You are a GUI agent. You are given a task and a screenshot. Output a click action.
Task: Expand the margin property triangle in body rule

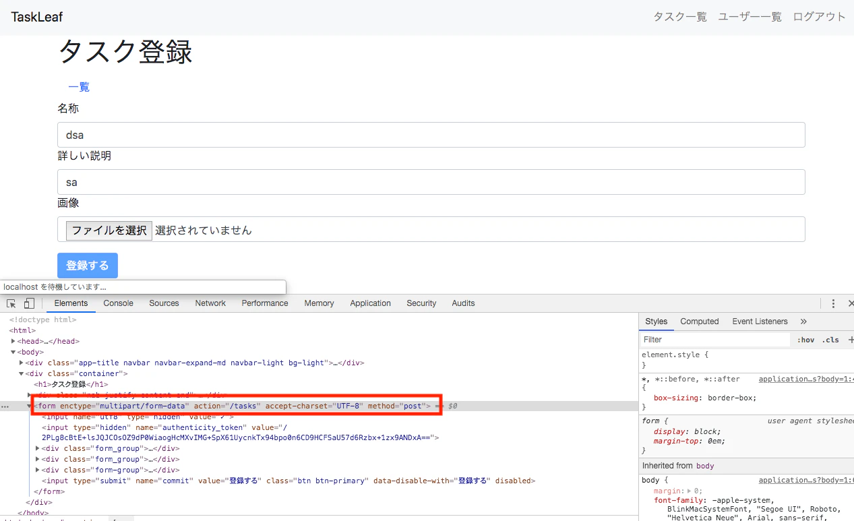click(x=688, y=491)
